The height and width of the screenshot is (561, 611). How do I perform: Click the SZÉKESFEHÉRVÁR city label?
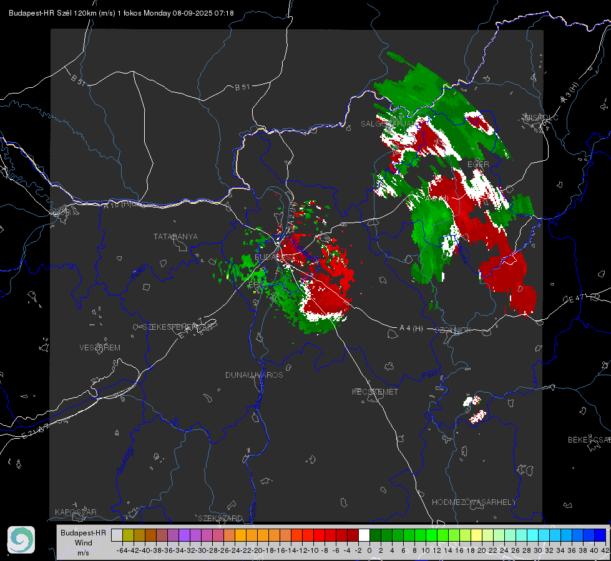pos(179,327)
